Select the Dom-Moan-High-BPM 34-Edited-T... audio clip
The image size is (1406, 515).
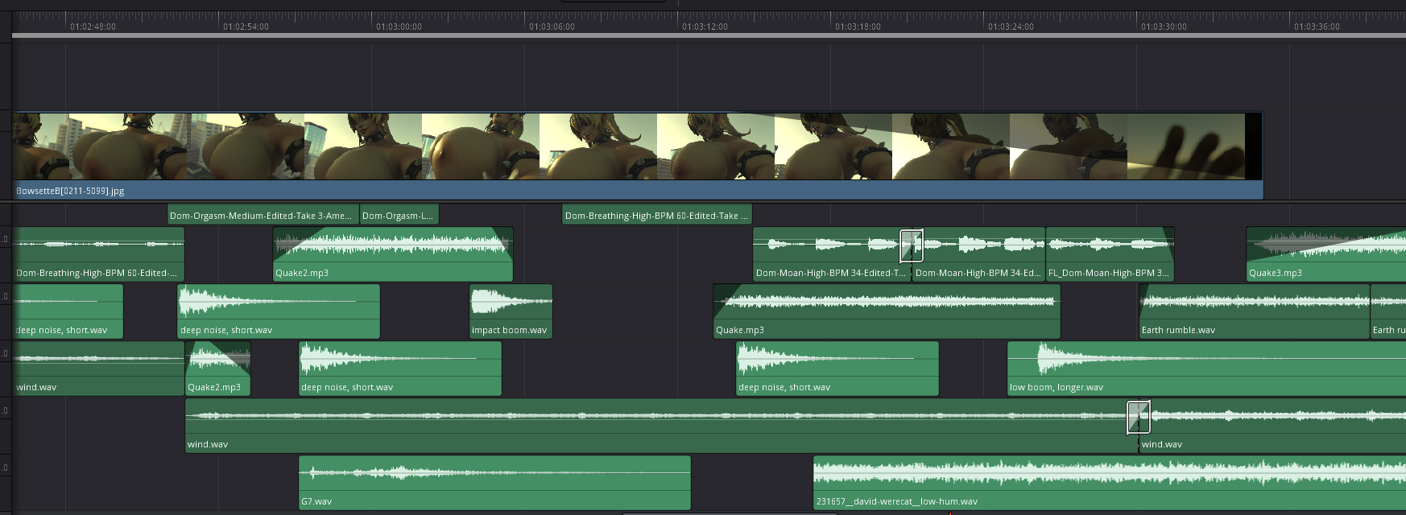[832, 253]
